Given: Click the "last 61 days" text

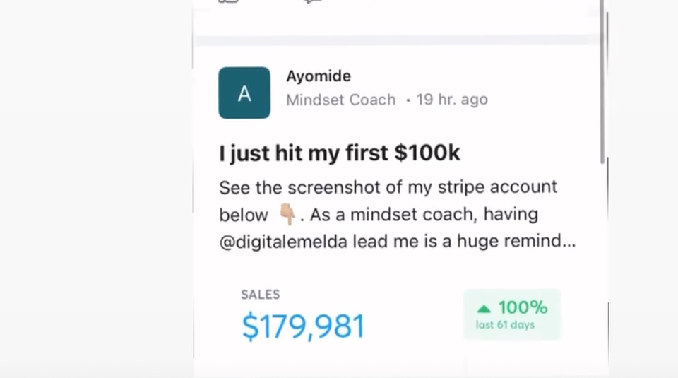Looking at the screenshot, I should [505, 325].
